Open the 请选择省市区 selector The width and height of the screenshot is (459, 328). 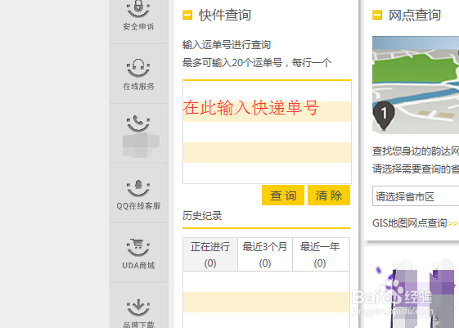pyautogui.click(x=416, y=196)
